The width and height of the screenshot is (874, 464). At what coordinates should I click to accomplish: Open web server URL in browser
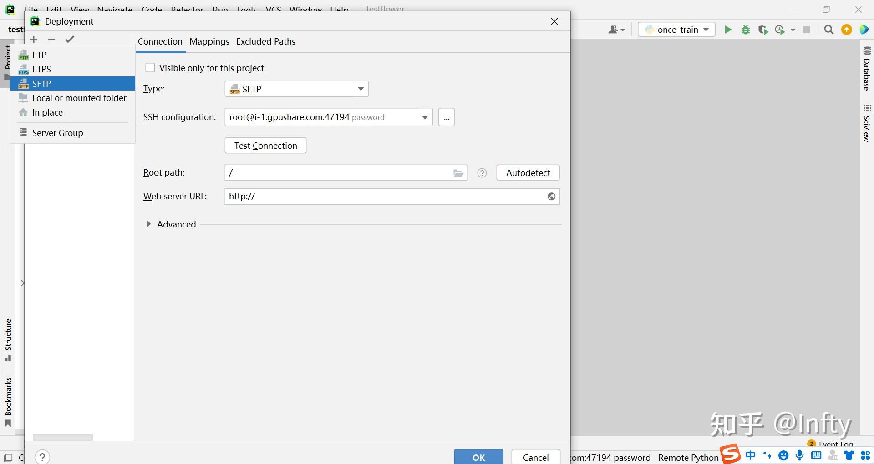pos(552,197)
